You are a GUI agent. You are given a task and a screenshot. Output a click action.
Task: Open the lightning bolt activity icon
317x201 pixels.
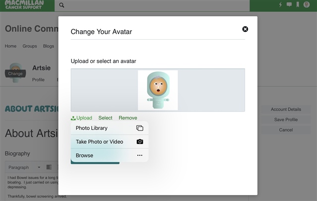[280, 4]
